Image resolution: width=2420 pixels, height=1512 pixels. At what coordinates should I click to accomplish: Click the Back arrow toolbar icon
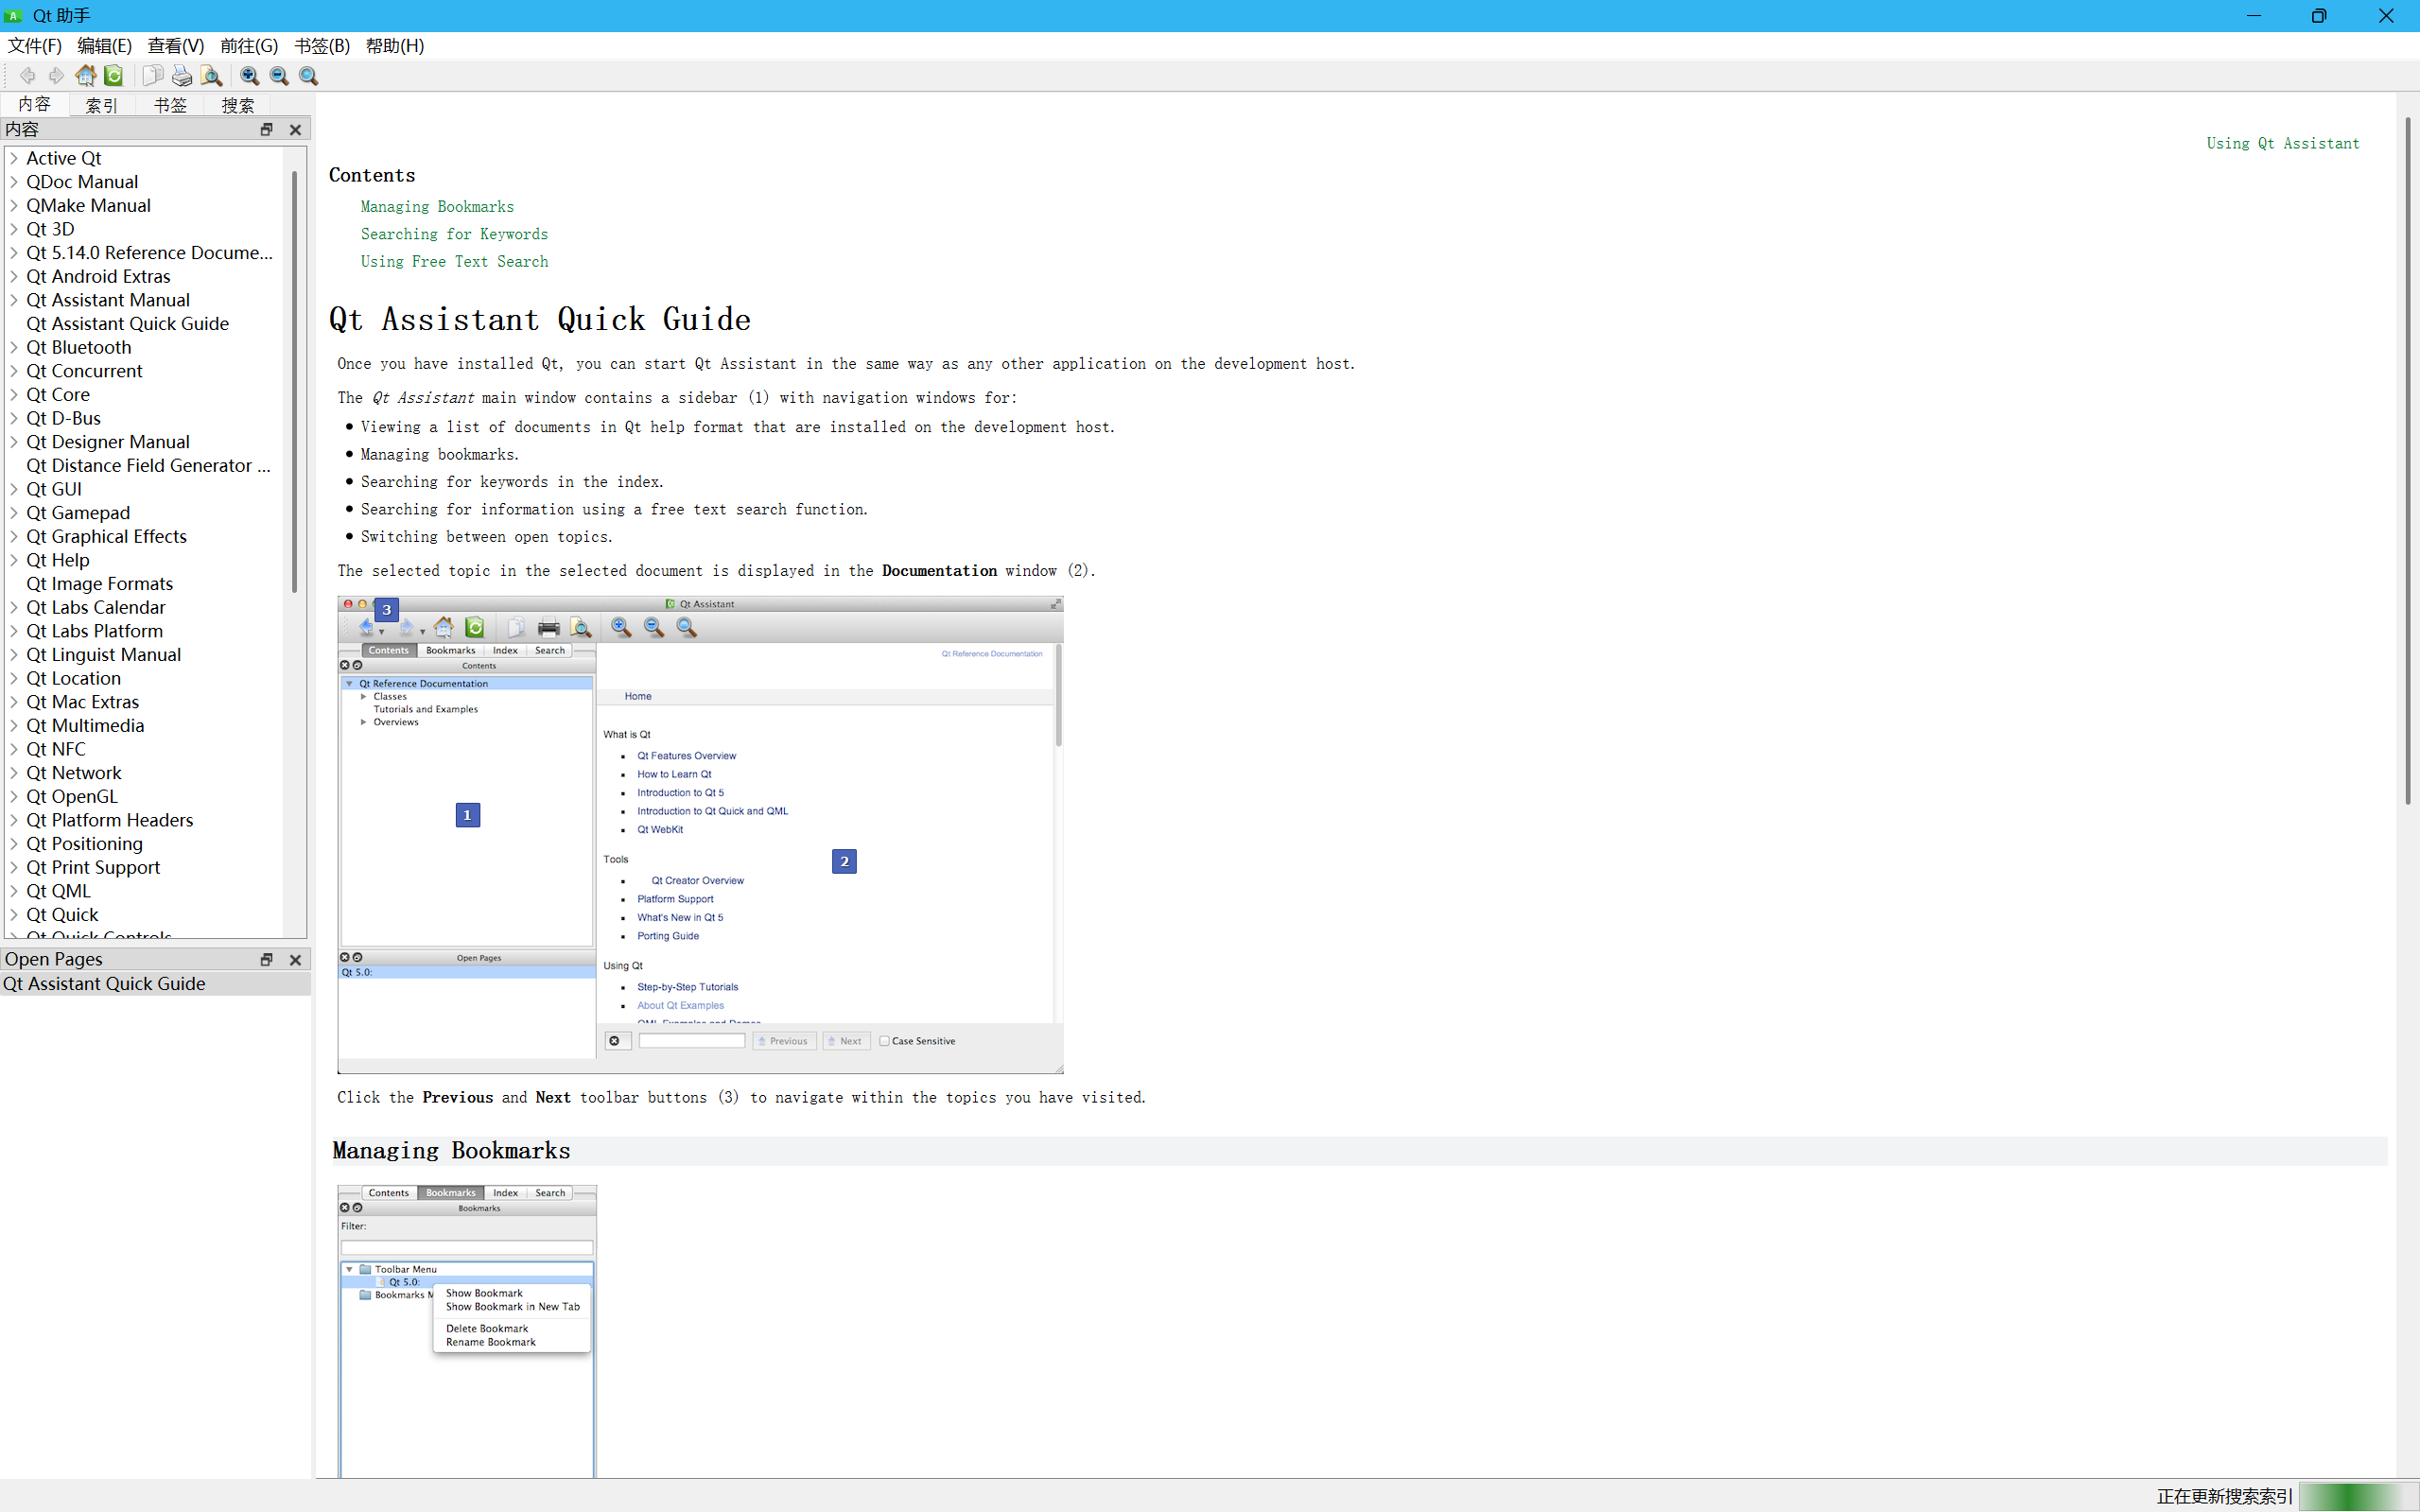coord(27,76)
